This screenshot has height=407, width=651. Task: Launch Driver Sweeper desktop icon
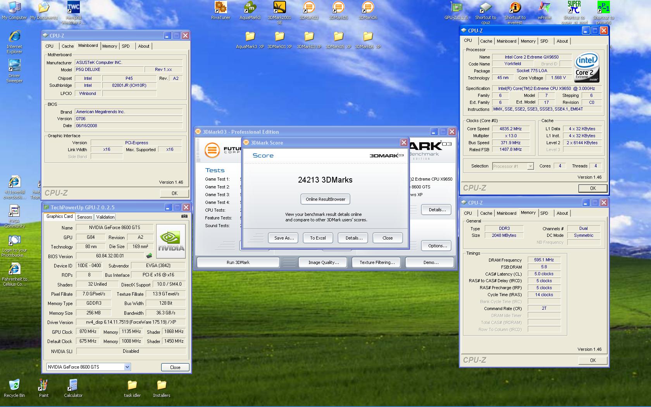click(14, 71)
